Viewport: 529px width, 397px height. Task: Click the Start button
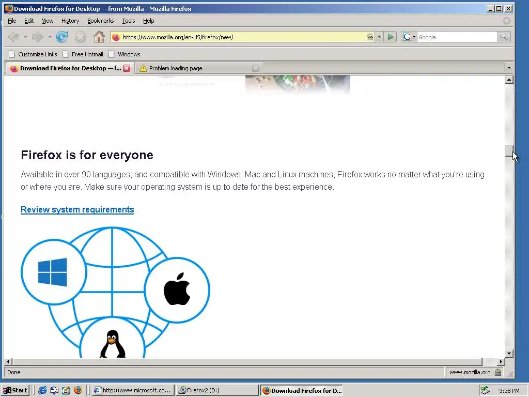point(15,390)
